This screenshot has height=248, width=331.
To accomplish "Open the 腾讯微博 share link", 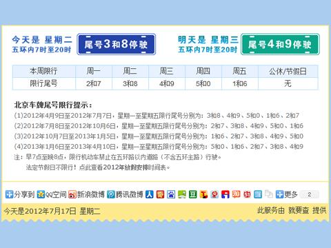I will click(130, 194).
